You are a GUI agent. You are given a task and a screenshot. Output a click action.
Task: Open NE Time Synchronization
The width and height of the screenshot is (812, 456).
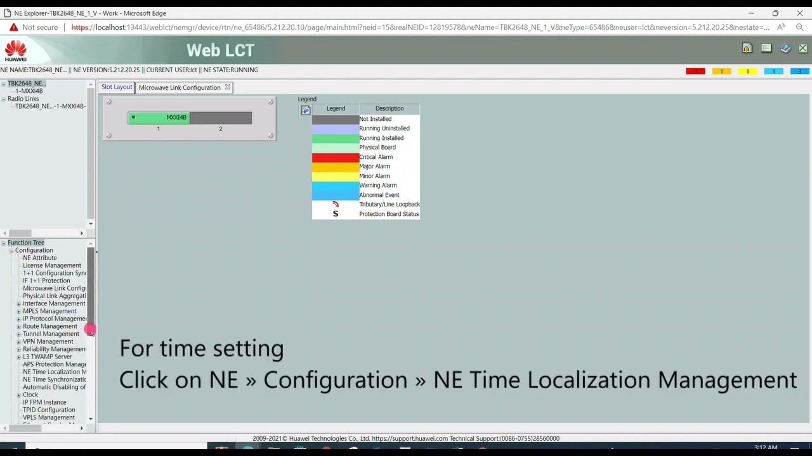[55, 379]
